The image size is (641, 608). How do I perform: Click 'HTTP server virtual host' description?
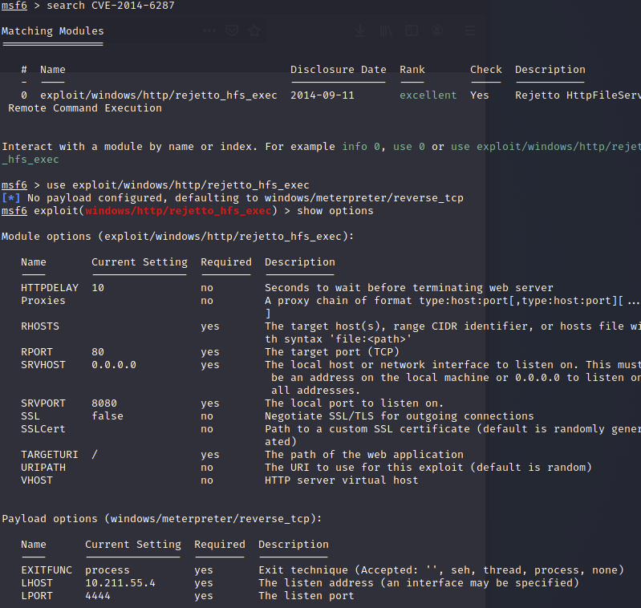[341, 480]
